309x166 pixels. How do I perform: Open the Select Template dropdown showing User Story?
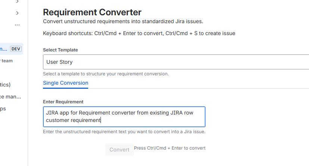pos(176,62)
